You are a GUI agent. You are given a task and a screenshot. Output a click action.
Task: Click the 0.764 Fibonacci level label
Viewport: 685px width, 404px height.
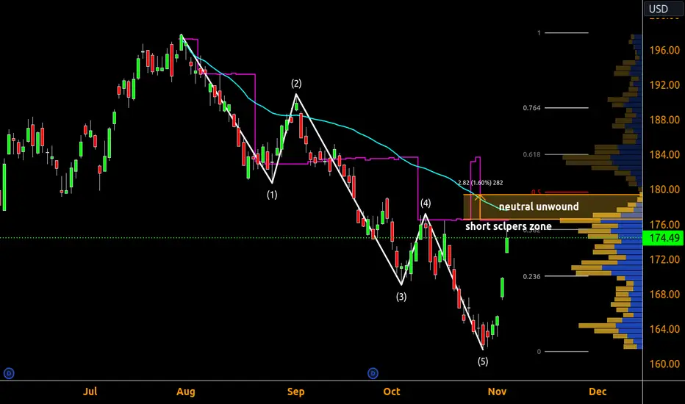point(531,108)
